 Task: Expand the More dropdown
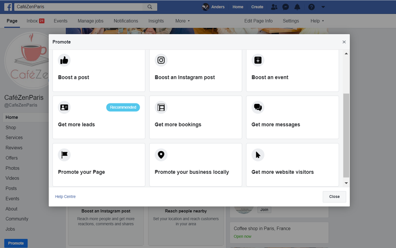[182, 21]
